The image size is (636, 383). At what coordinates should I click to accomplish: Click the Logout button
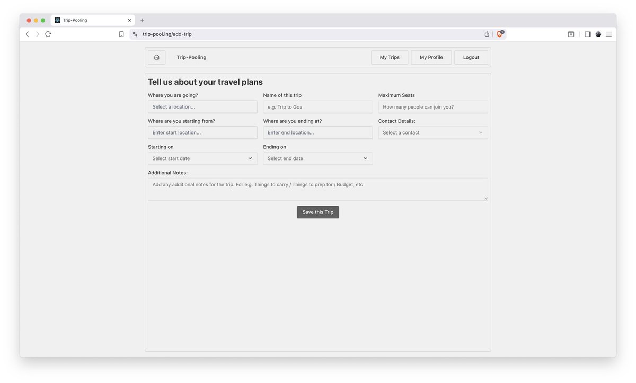(471, 57)
